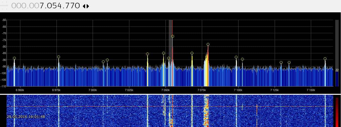Image resolution: width=341 pixels, height=127 pixels.
Task: Select the peak marker near 7 159 kHz
Action: 325,59
